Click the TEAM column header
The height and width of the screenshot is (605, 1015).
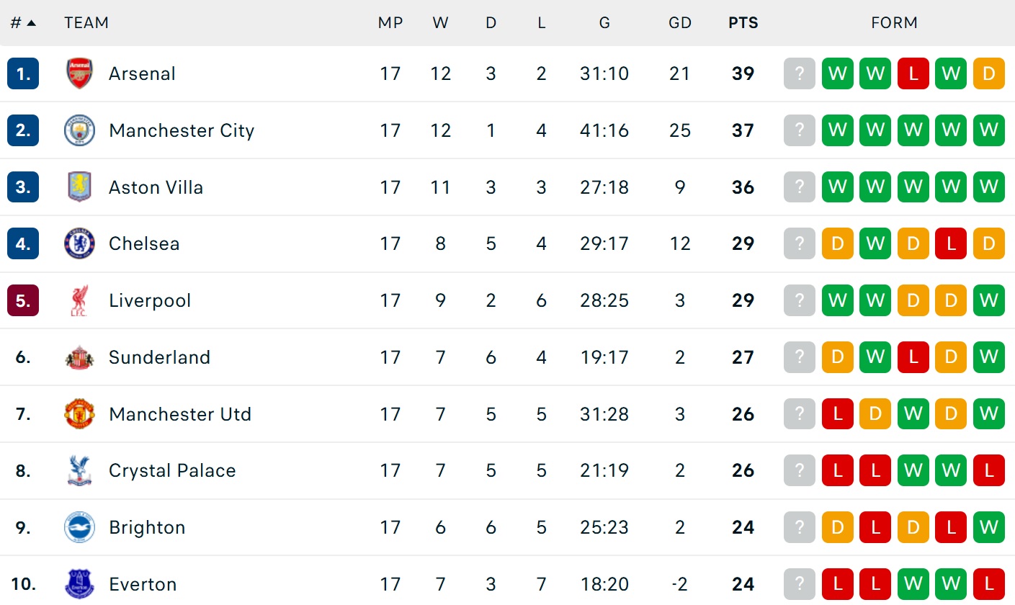(x=86, y=23)
